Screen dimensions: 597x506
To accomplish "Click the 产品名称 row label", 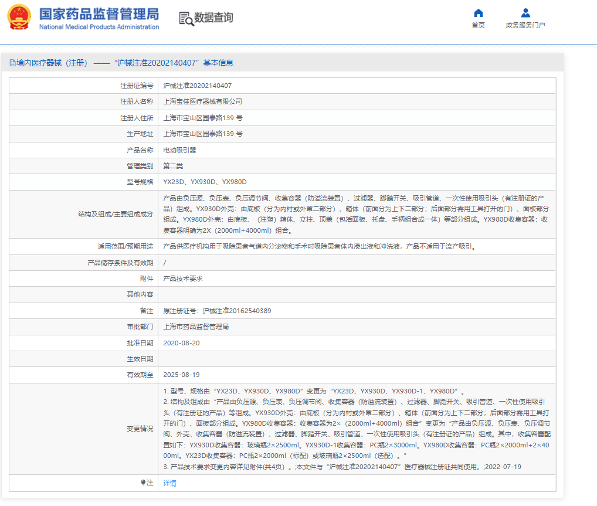I will pyautogui.click(x=140, y=150).
